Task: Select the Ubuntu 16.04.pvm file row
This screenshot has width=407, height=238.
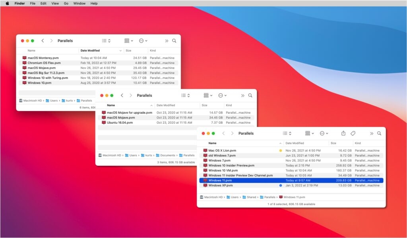Action: point(119,122)
